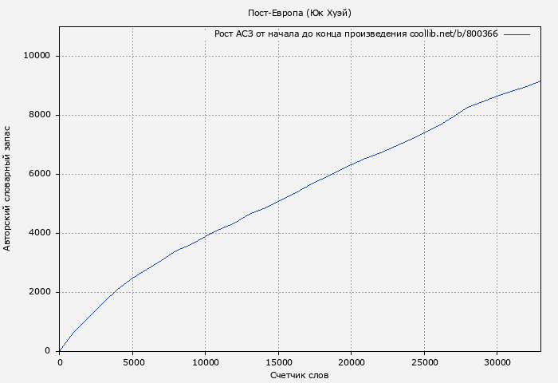Viewport: 558px width, 383px height.
Task: Click the blue curve's start at the origin
Action: coord(61,350)
